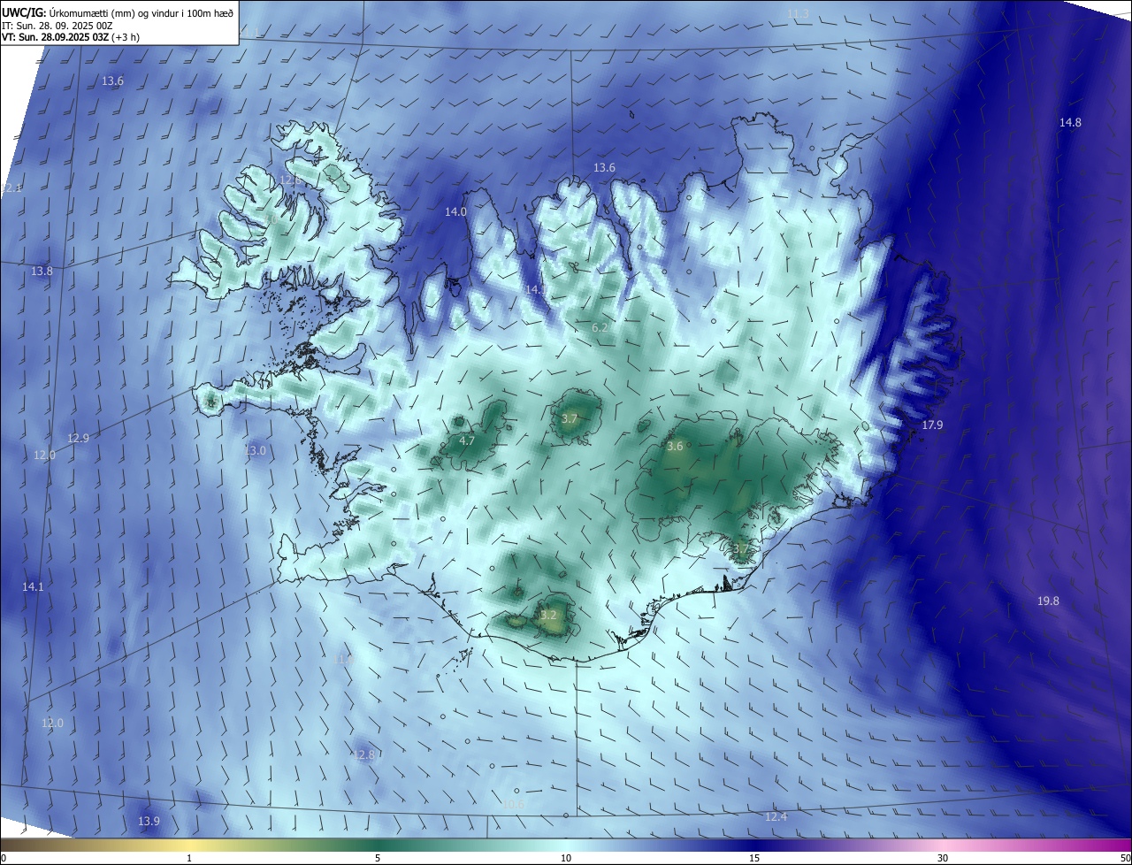Click the color scale tick label 1
The width and height of the screenshot is (1132, 865).
point(189,858)
